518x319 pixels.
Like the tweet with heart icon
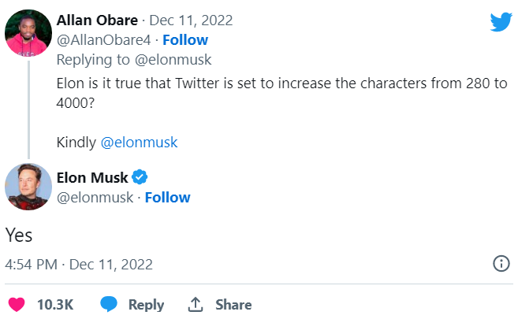pos(15,304)
